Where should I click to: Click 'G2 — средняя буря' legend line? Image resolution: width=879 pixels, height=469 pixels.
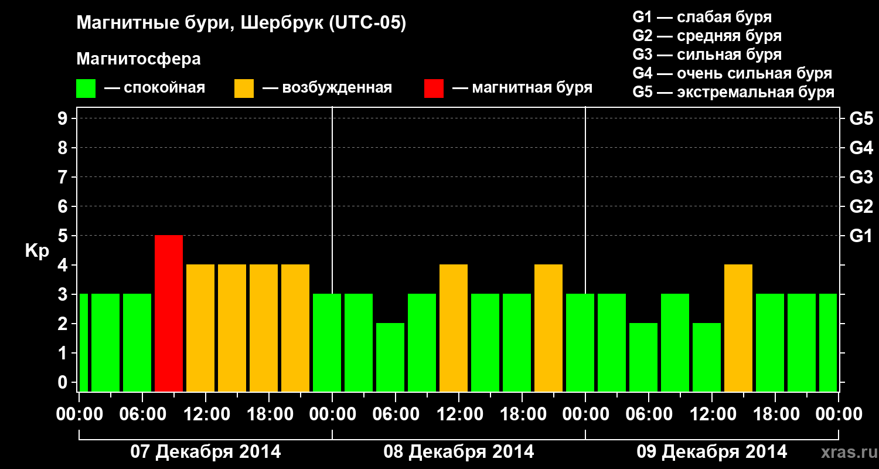(707, 36)
